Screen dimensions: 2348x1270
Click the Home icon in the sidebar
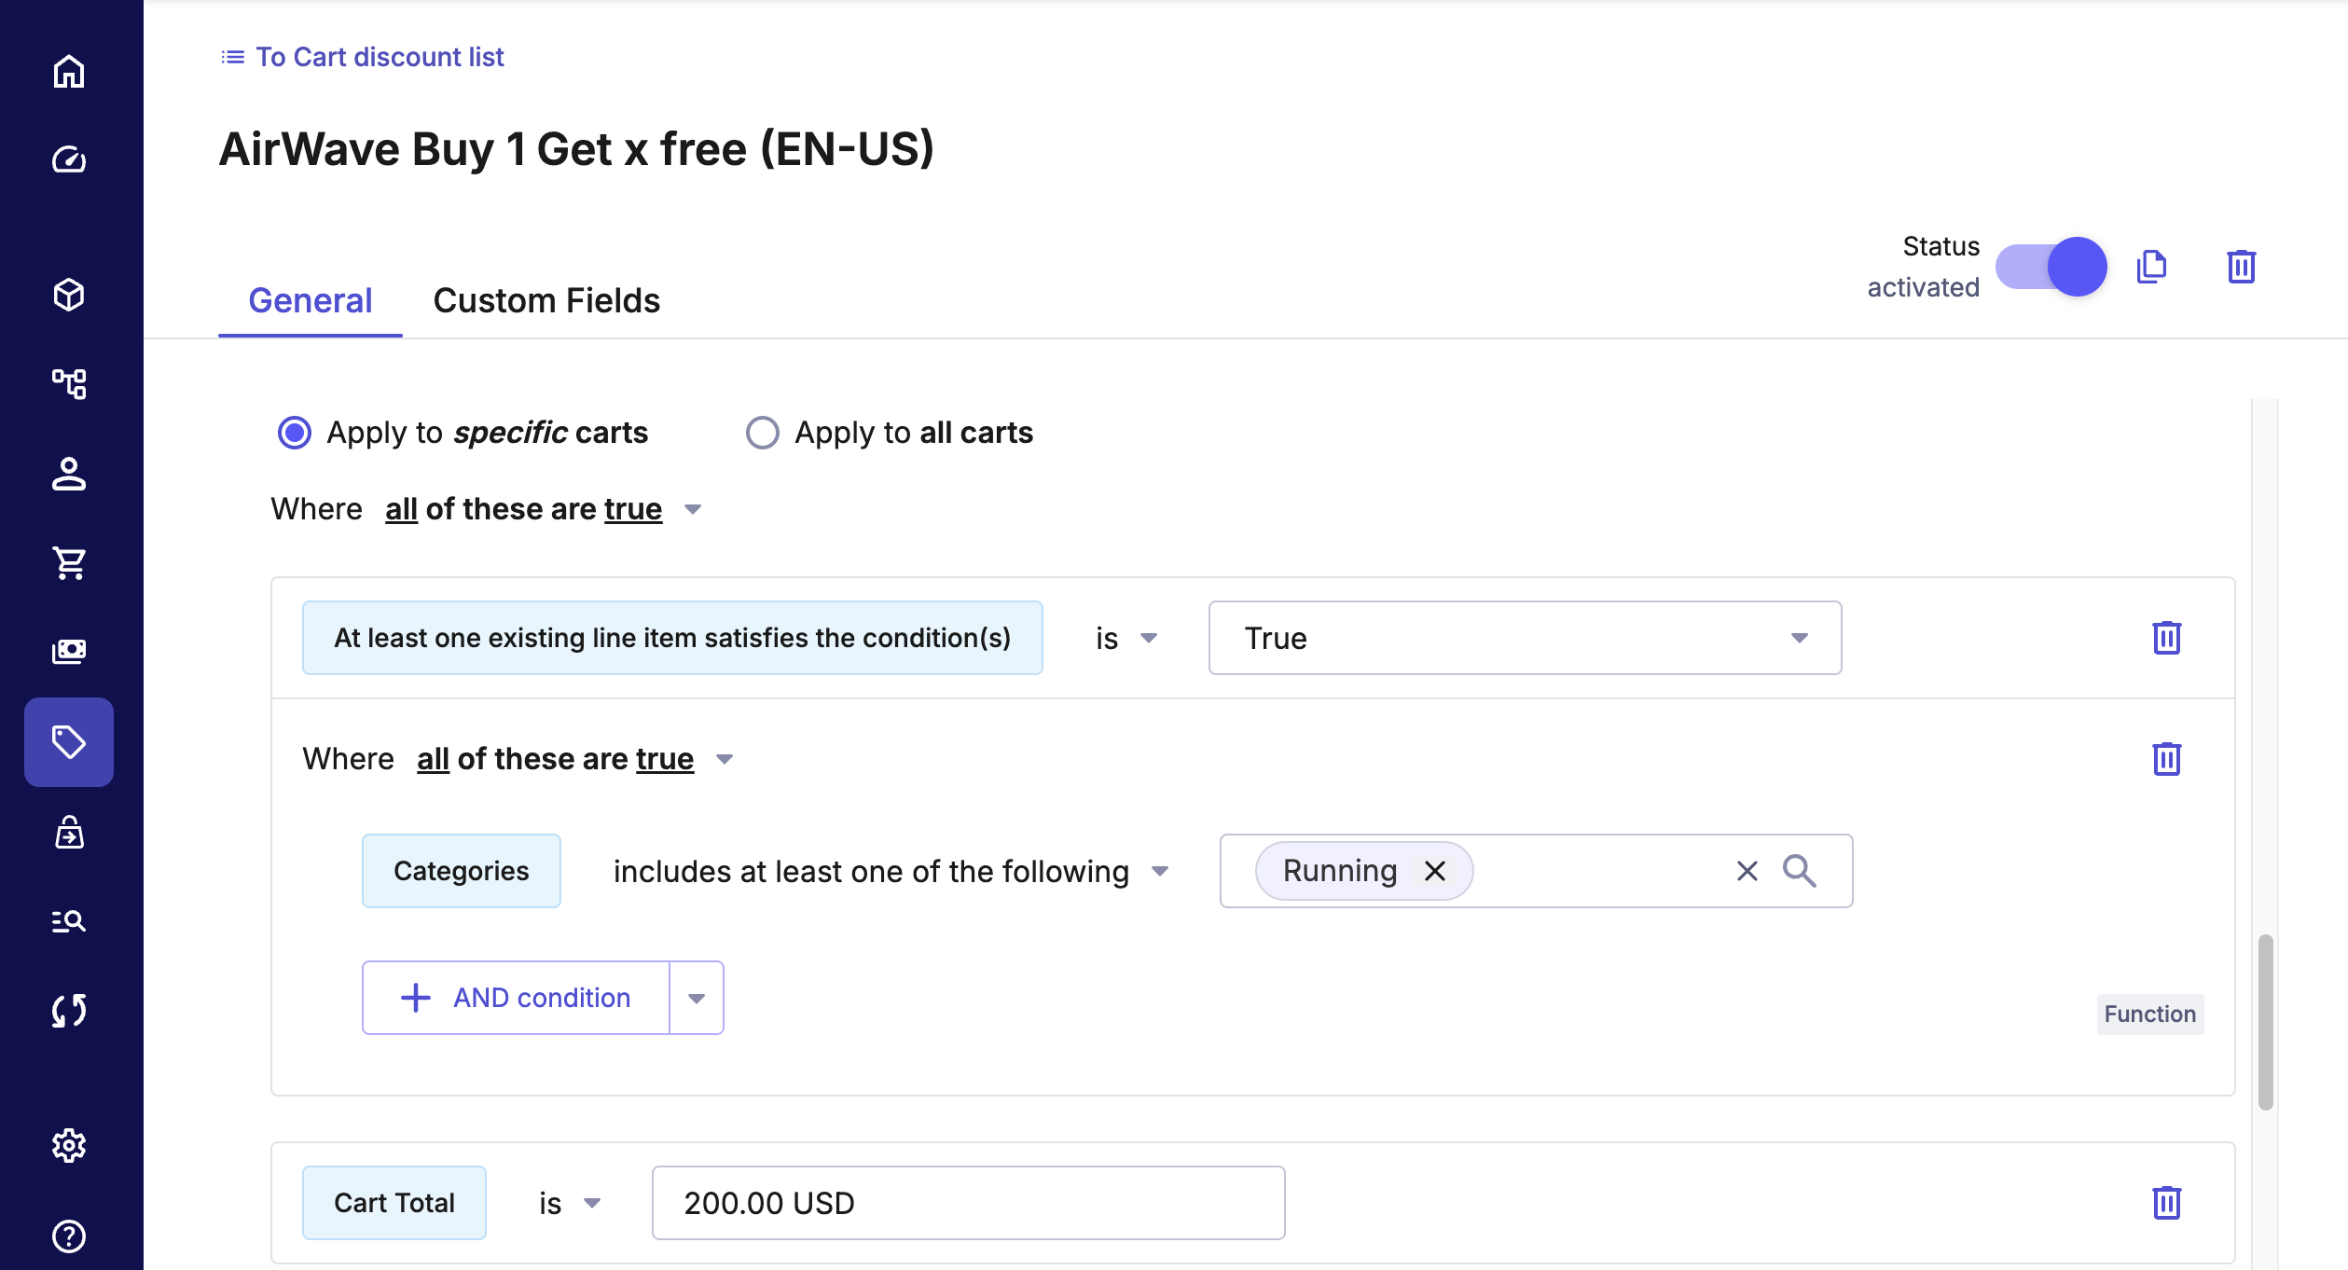69,72
